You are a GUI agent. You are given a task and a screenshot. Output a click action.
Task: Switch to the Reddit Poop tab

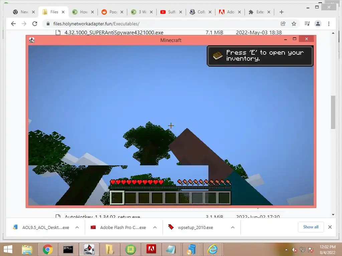[113, 12]
